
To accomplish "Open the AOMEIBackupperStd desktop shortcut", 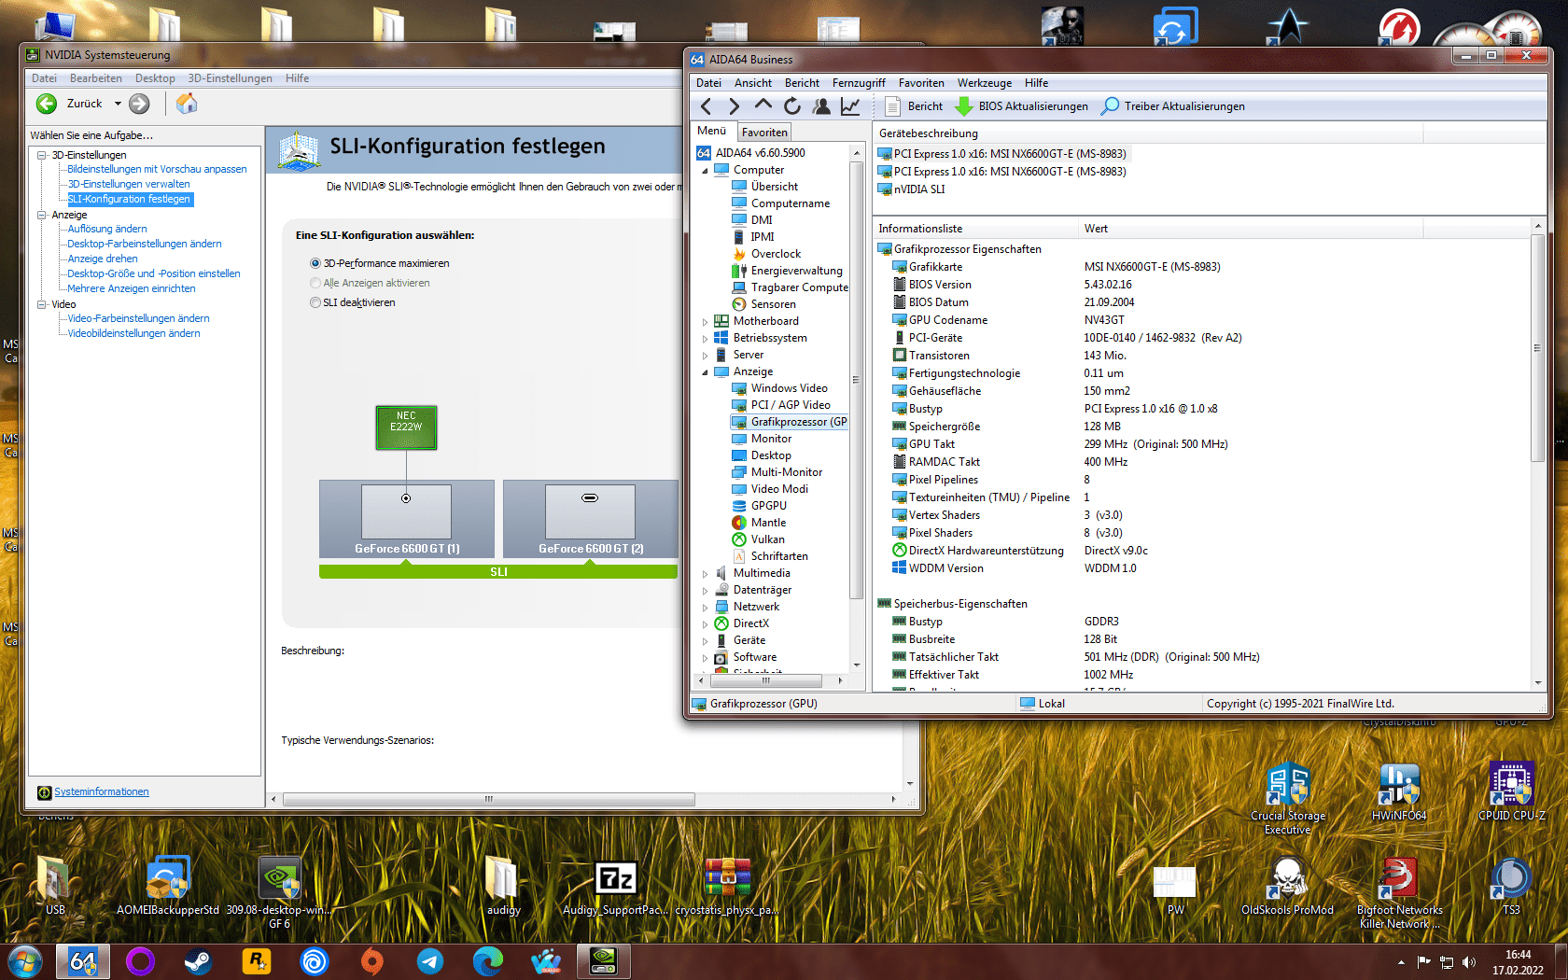I will [x=168, y=885].
